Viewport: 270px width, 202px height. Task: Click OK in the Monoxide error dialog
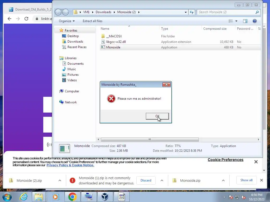[157, 116]
